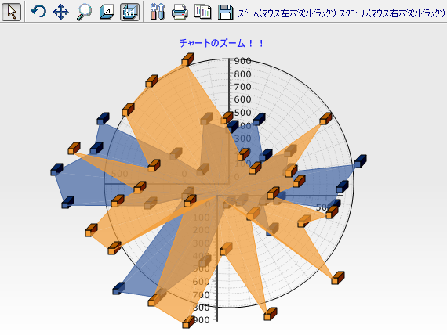Viewport: 447px width, 335px height.
Task: Click the 900 label at the axis bottom
Action: [x=201, y=320]
